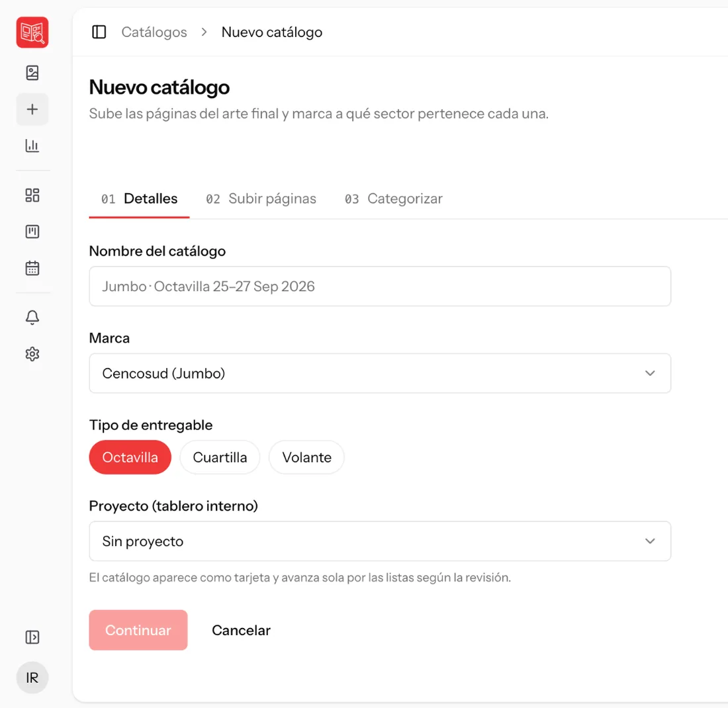Switch to the 01 Detalles tab
728x708 pixels.
pyautogui.click(x=139, y=199)
